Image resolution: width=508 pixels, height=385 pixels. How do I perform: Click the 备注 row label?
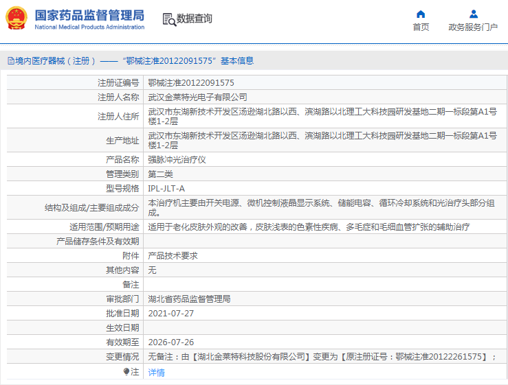(x=131, y=284)
